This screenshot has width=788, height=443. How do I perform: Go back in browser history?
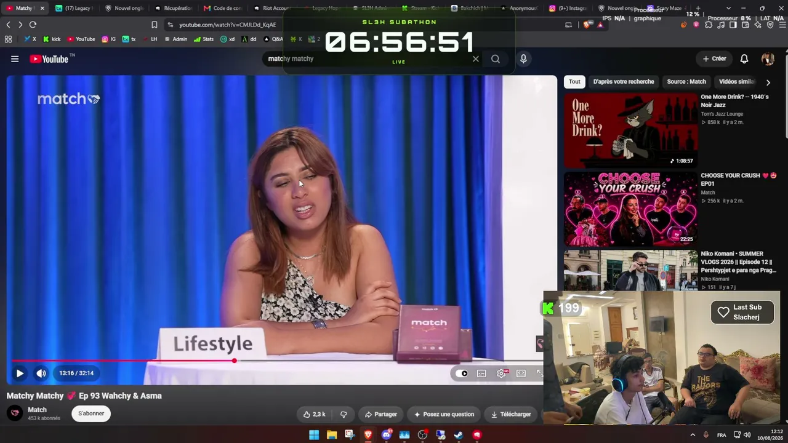click(8, 25)
